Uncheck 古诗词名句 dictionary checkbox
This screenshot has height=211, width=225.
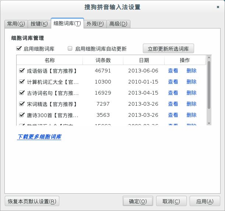(x=22, y=93)
